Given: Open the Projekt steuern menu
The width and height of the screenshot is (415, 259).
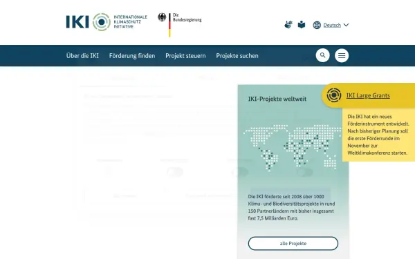Looking at the screenshot, I should 185,56.
